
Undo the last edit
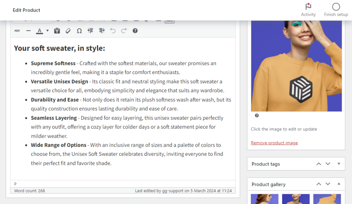click(x=113, y=31)
